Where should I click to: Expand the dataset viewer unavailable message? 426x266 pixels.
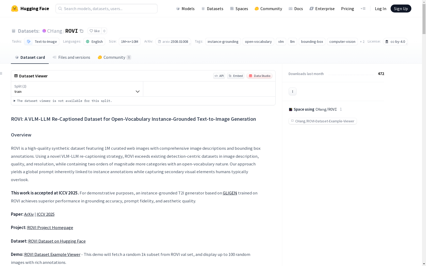(63, 101)
